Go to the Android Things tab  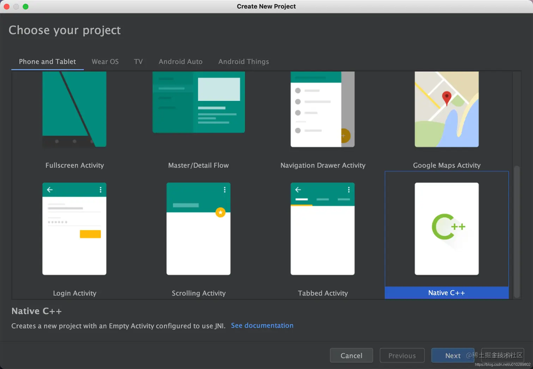pos(244,62)
